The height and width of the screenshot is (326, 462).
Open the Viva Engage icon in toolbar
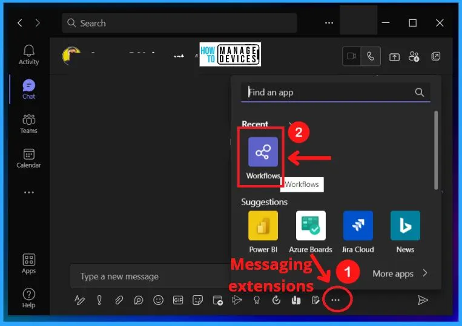click(x=296, y=300)
